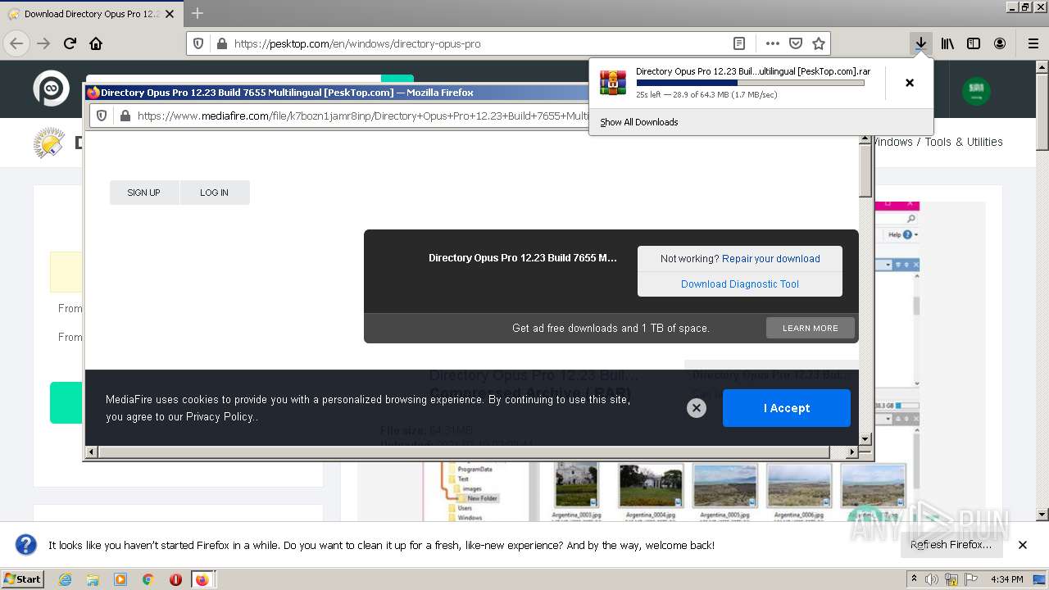Reload the current page
The height and width of the screenshot is (590, 1049).
(x=70, y=43)
